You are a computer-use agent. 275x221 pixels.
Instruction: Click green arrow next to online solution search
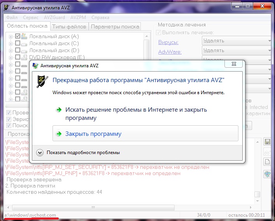(x=59, y=110)
